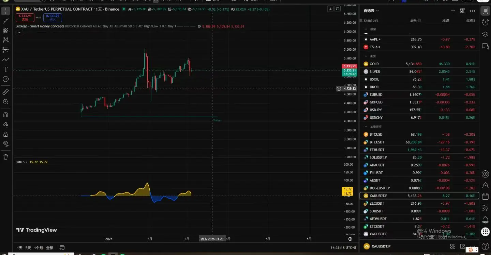Viewport: 491px width, 255px height.
Task: Toggle lock all drawing tools
Action: 5,134
